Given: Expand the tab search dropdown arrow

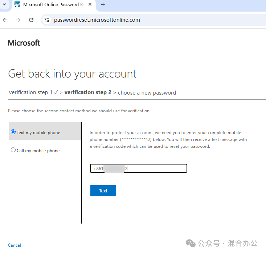Looking at the screenshot, I should point(5,4).
